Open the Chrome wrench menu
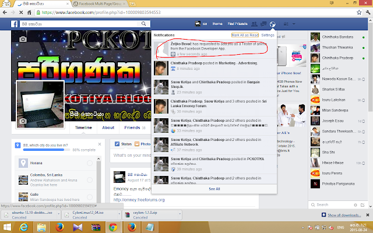 [x=368, y=12]
